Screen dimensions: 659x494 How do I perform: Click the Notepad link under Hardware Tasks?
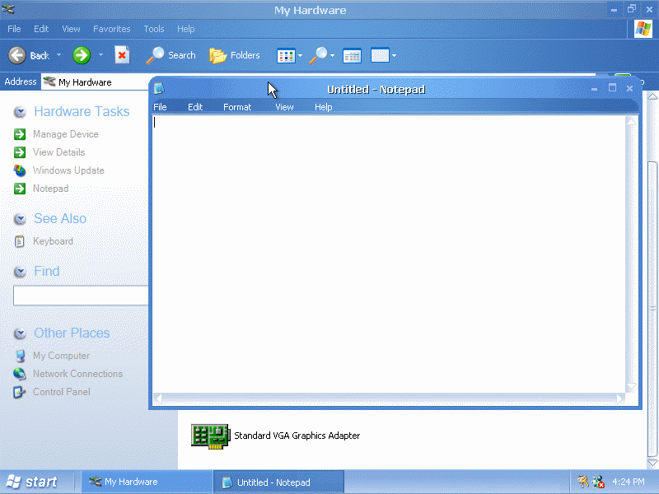[50, 189]
